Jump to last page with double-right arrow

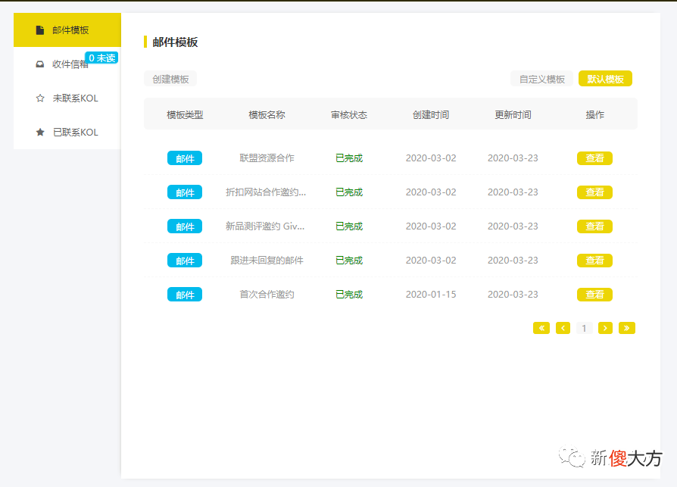pos(626,328)
